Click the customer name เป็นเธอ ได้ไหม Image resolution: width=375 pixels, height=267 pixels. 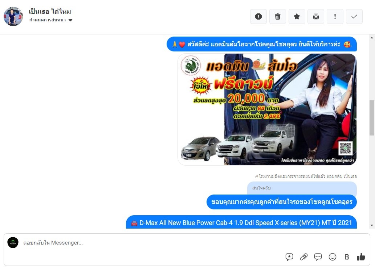(50, 12)
